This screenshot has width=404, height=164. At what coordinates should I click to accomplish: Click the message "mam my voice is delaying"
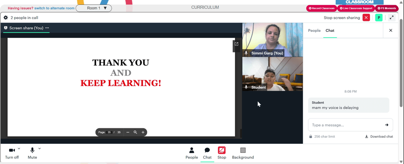point(335,108)
